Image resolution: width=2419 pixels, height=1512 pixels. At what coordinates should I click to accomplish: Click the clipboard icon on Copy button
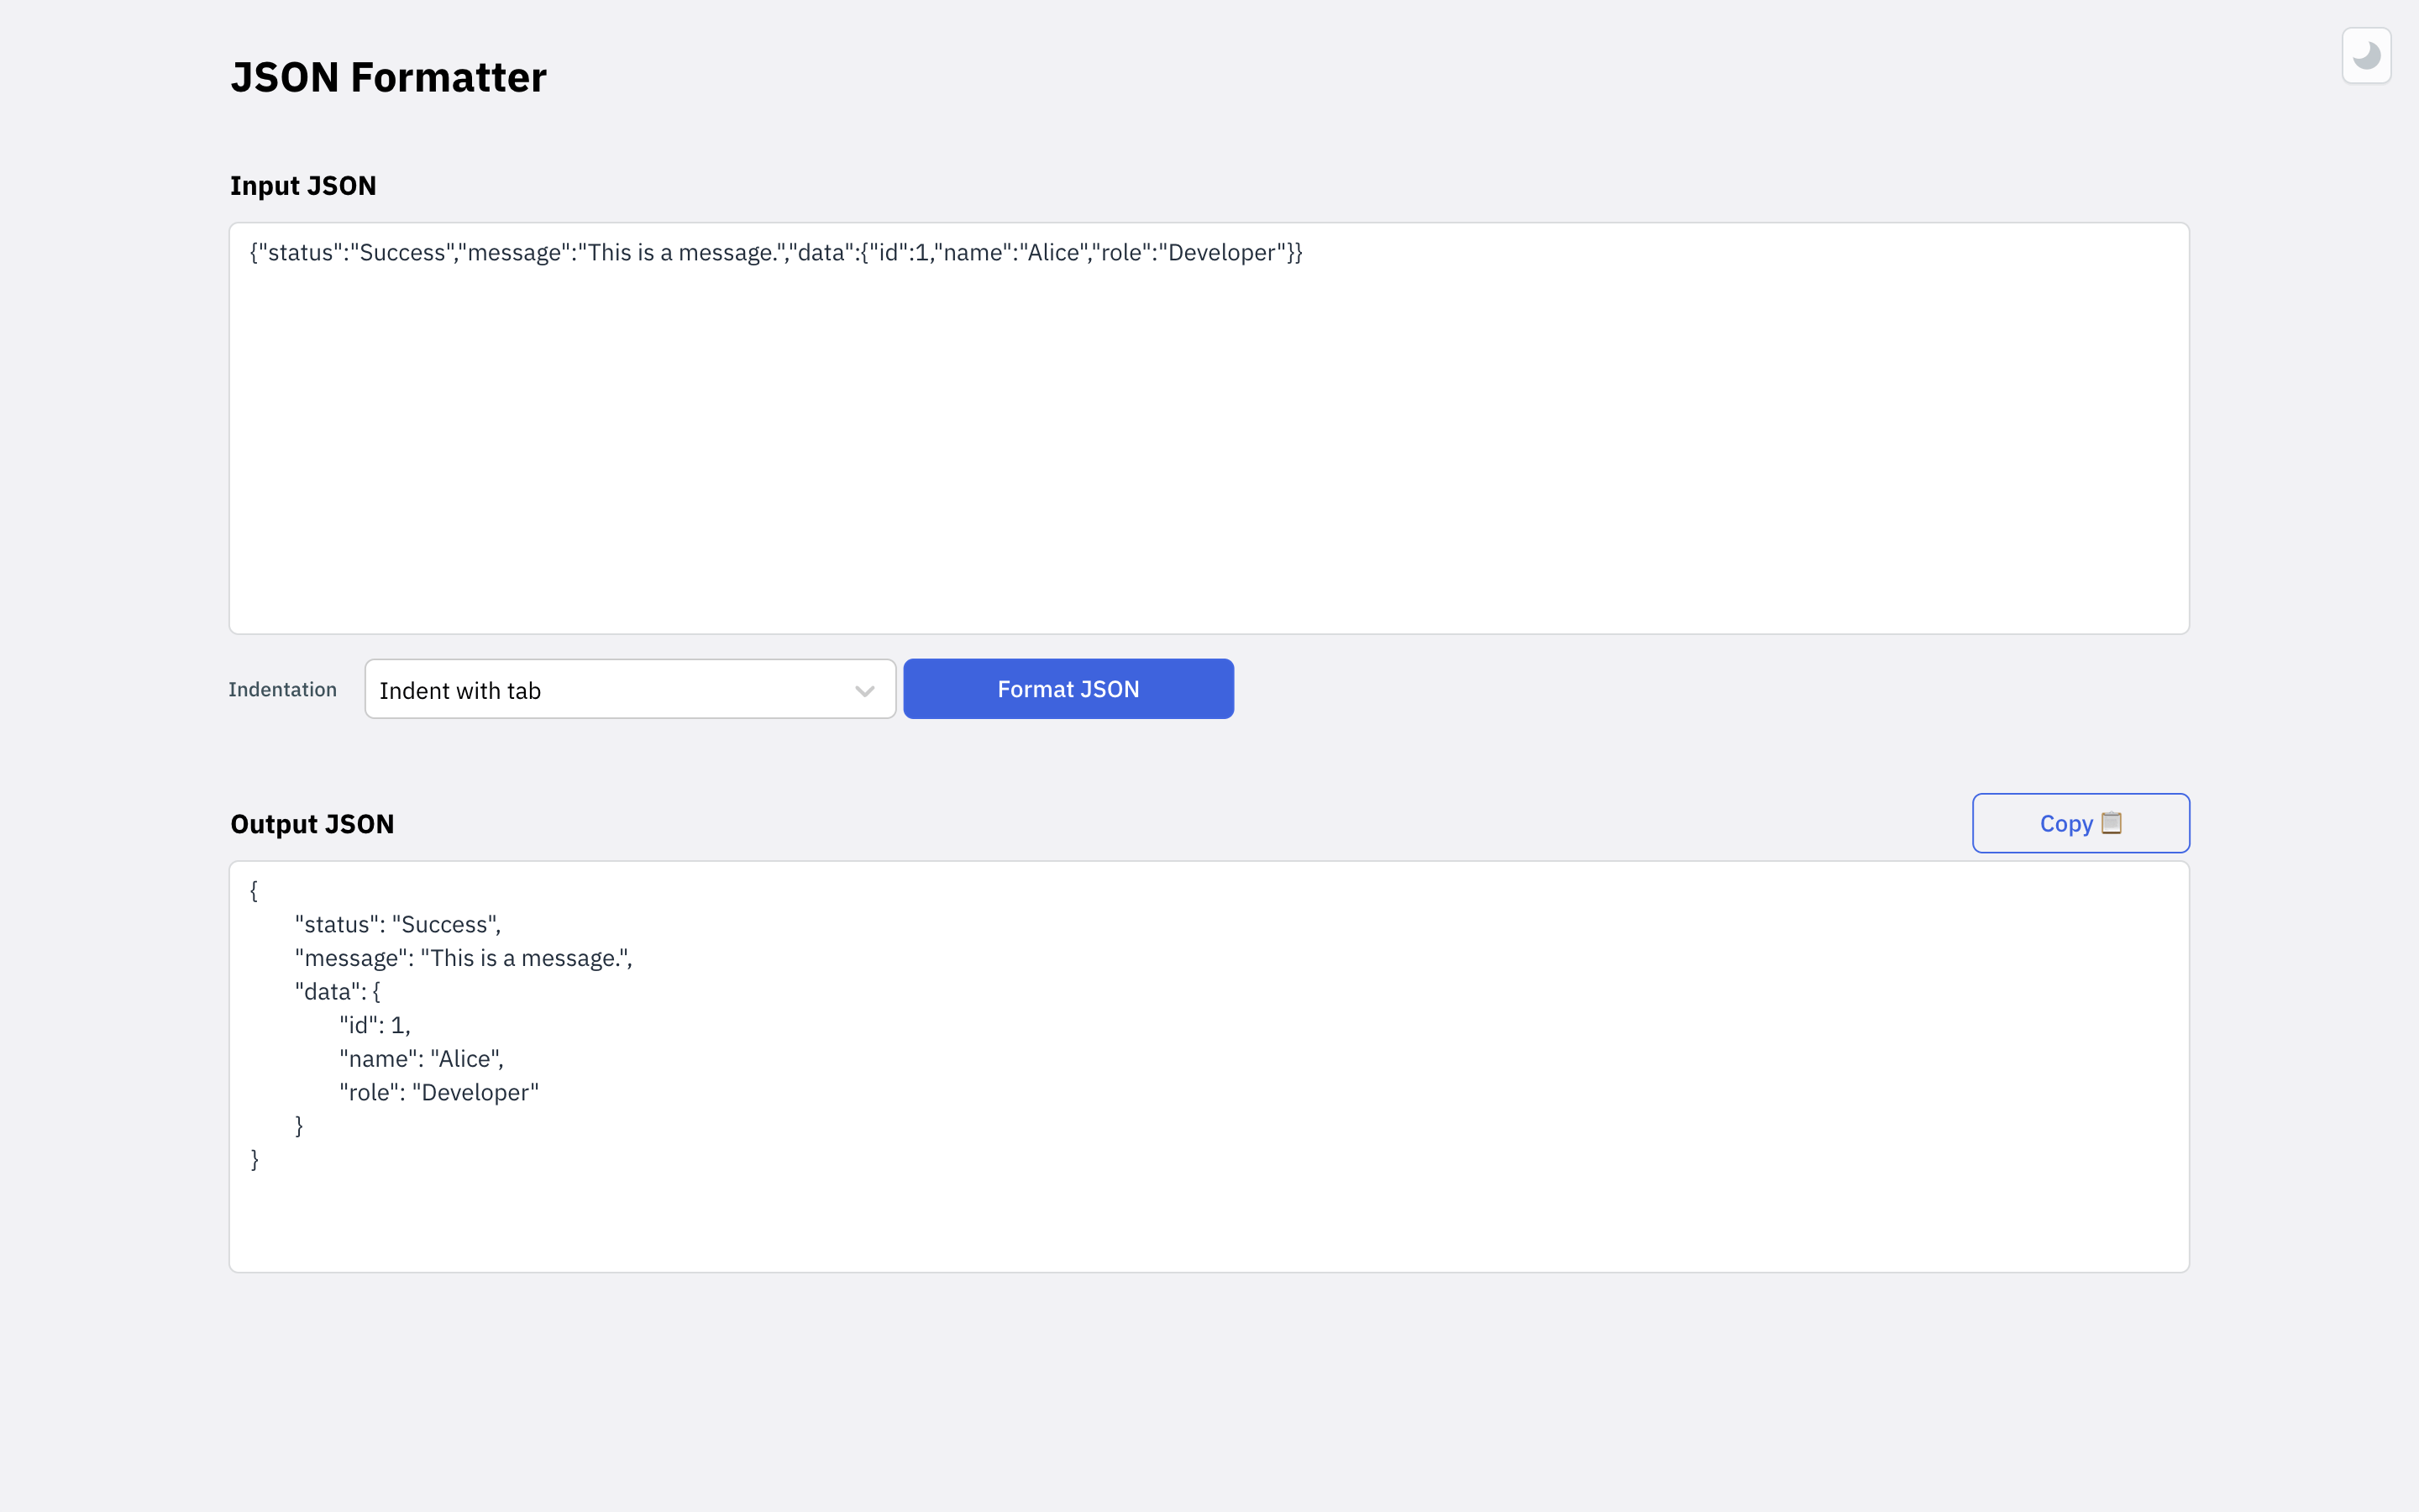pyautogui.click(x=2111, y=822)
